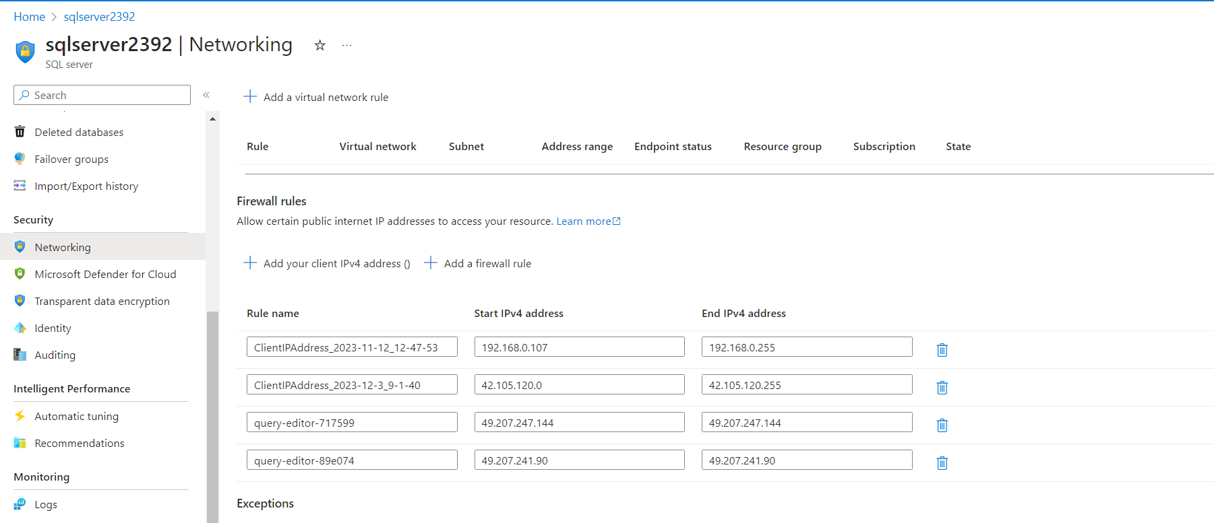
Task: Edit end IP 49.207.247.144
Action: [x=807, y=423]
